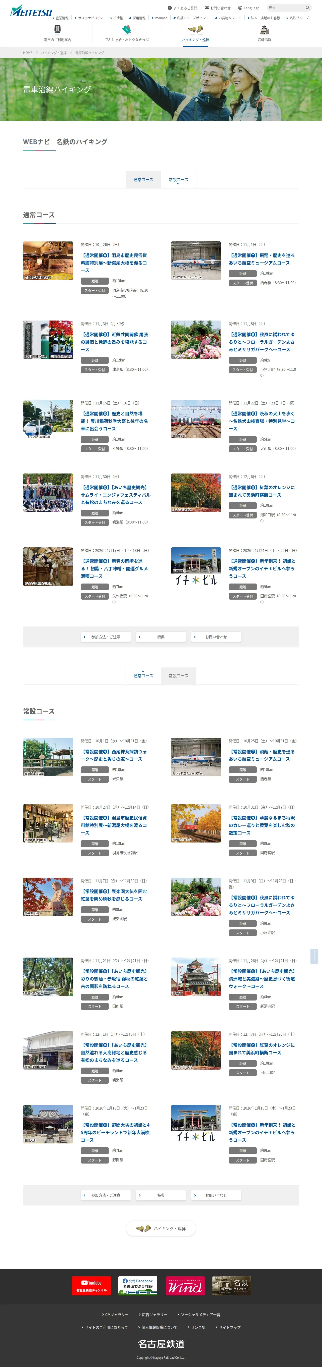
Task: Open 名鉄ミューズポイント link
Action: [x=191, y=18]
